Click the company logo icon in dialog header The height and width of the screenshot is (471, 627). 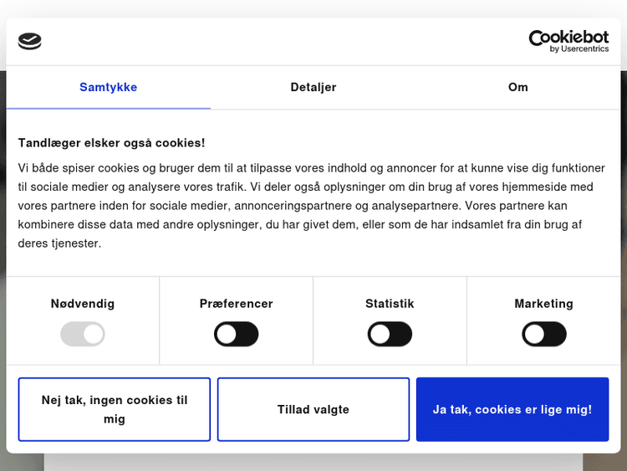click(29, 41)
